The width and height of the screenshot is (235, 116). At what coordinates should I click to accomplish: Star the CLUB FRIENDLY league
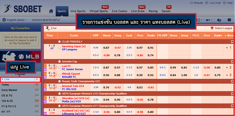pos(60,42)
